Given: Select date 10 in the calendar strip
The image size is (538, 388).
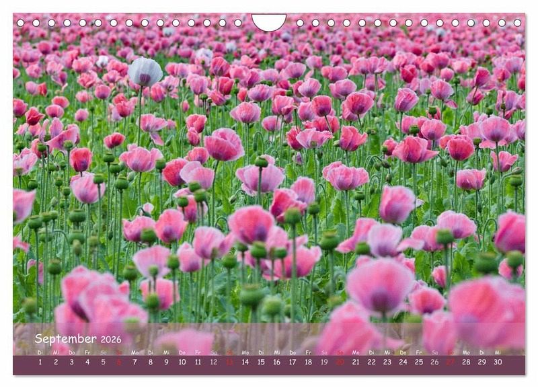Looking at the screenshot, I should click(182, 362).
